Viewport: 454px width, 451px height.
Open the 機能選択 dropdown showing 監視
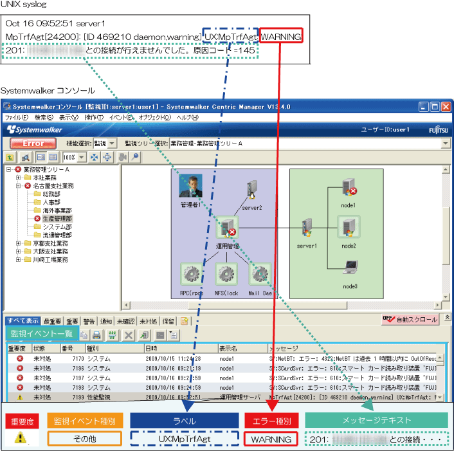point(112,143)
